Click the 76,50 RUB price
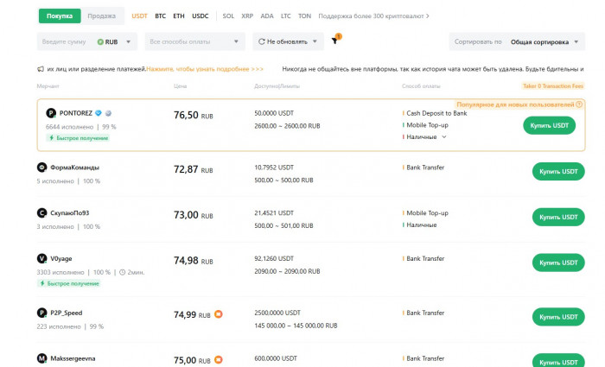The image size is (605, 367). [194, 115]
